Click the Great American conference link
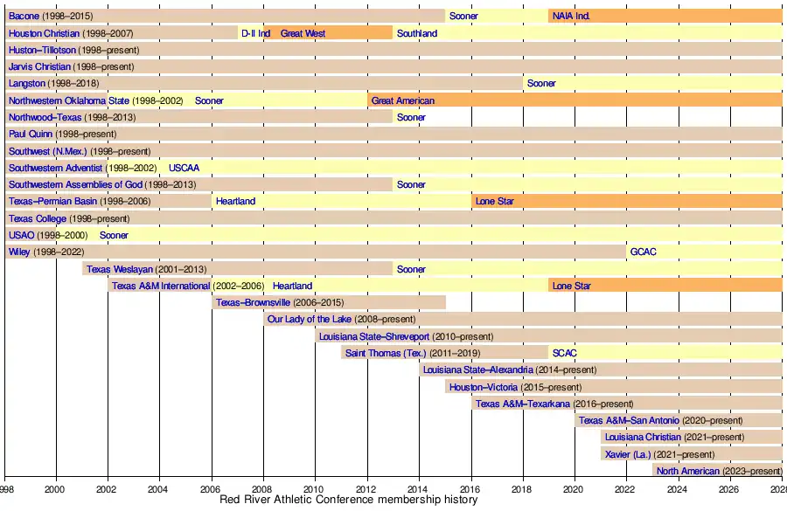This screenshot has width=787, height=511. pyautogui.click(x=402, y=100)
